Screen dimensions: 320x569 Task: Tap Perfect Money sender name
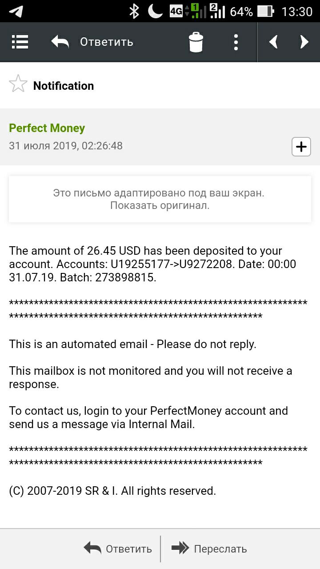[47, 128]
